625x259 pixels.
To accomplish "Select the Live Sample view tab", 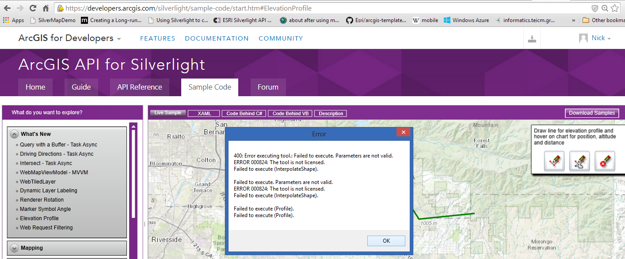I will [x=168, y=113].
